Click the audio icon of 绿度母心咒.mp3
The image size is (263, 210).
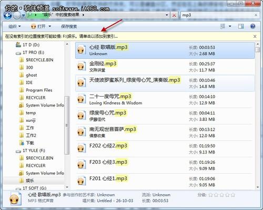[x=81, y=115]
